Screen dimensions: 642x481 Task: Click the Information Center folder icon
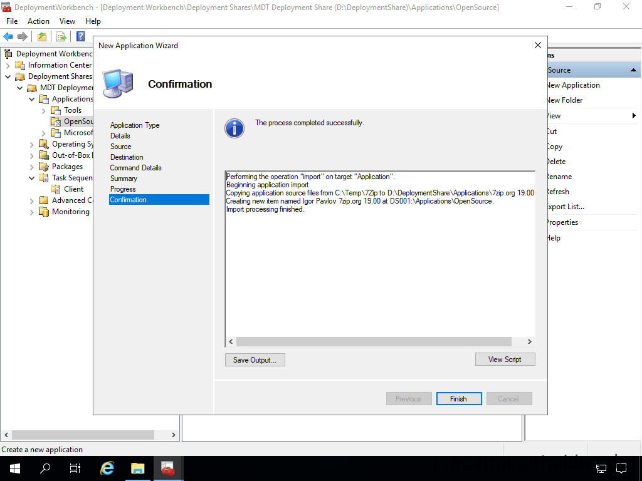[20, 65]
